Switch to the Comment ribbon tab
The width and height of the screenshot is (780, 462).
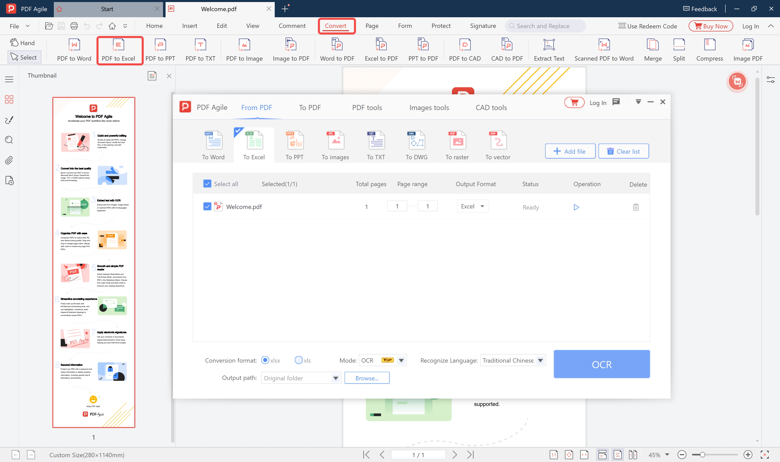[292, 26]
